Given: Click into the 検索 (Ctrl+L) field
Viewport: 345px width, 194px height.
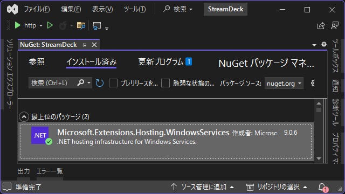Looking at the screenshot, I should (53, 83).
